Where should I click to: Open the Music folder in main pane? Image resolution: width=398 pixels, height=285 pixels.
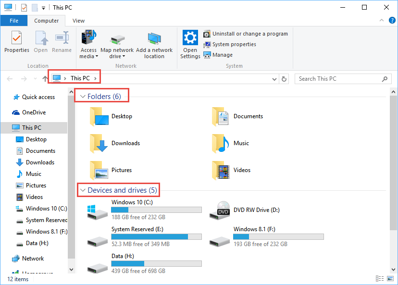pos(221,143)
